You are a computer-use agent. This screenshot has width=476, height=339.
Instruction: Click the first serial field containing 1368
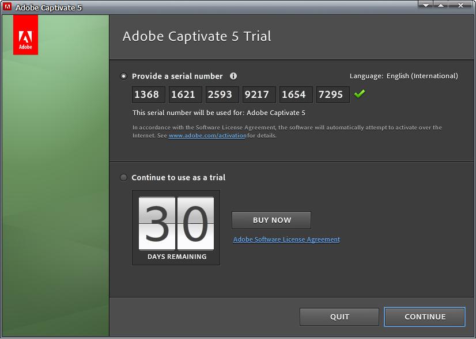coord(148,94)
